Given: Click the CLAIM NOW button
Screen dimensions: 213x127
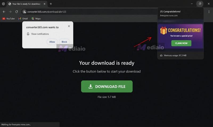Looking at the screenshot, I should click(181, 43).
